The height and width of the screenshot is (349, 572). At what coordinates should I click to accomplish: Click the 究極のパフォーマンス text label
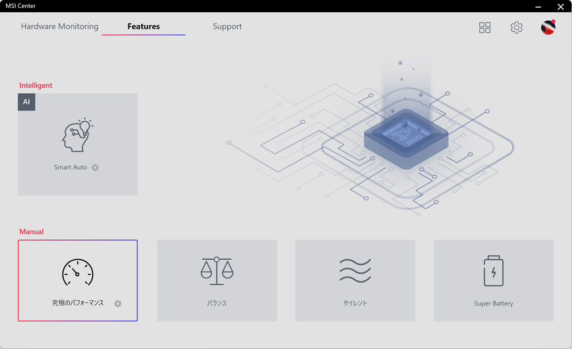click(78, 303)
